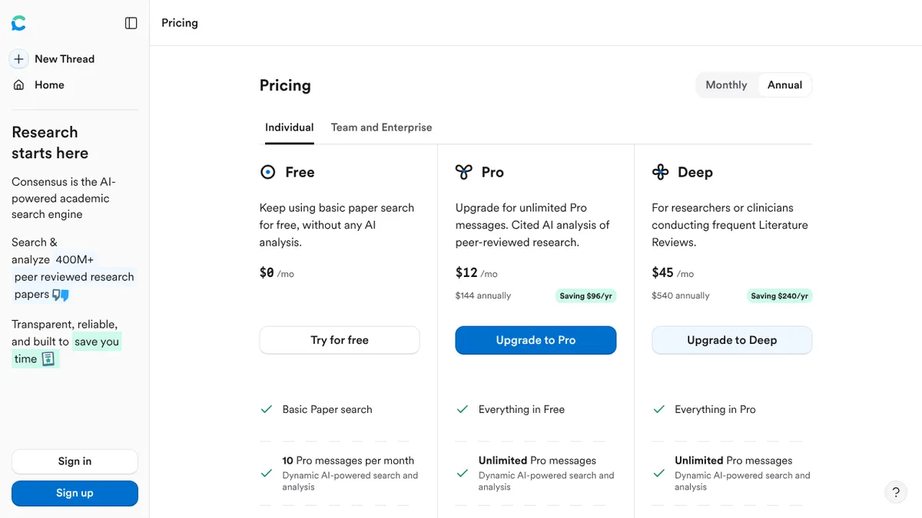Click checkmark beside 10 Pro messages
The width and height of the screenshot is (922, 518).
pyautogui.click(x=267, y=473)
